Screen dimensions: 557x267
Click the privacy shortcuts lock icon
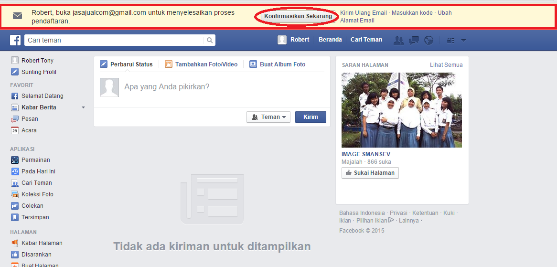point(450,40)
